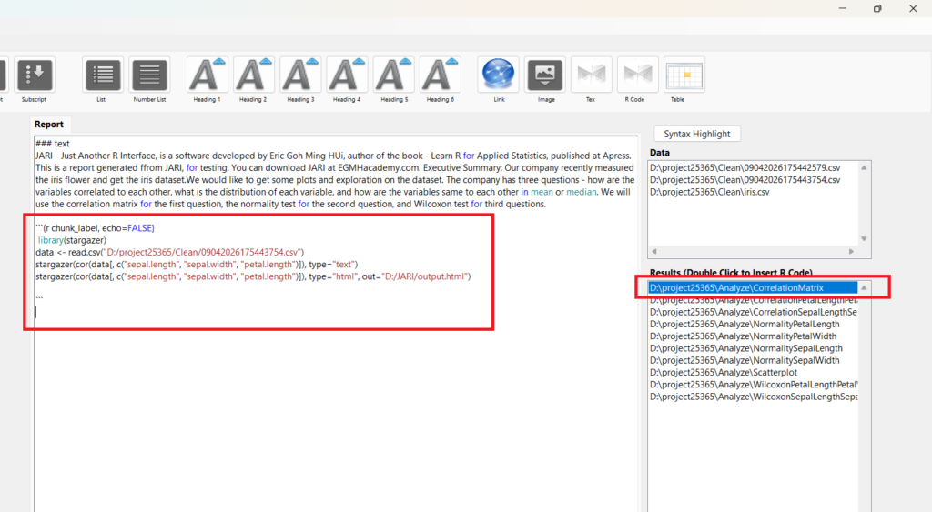932x512 pixels.
Task: Apply Heading 1 formatting
Action: click(207, 75)
